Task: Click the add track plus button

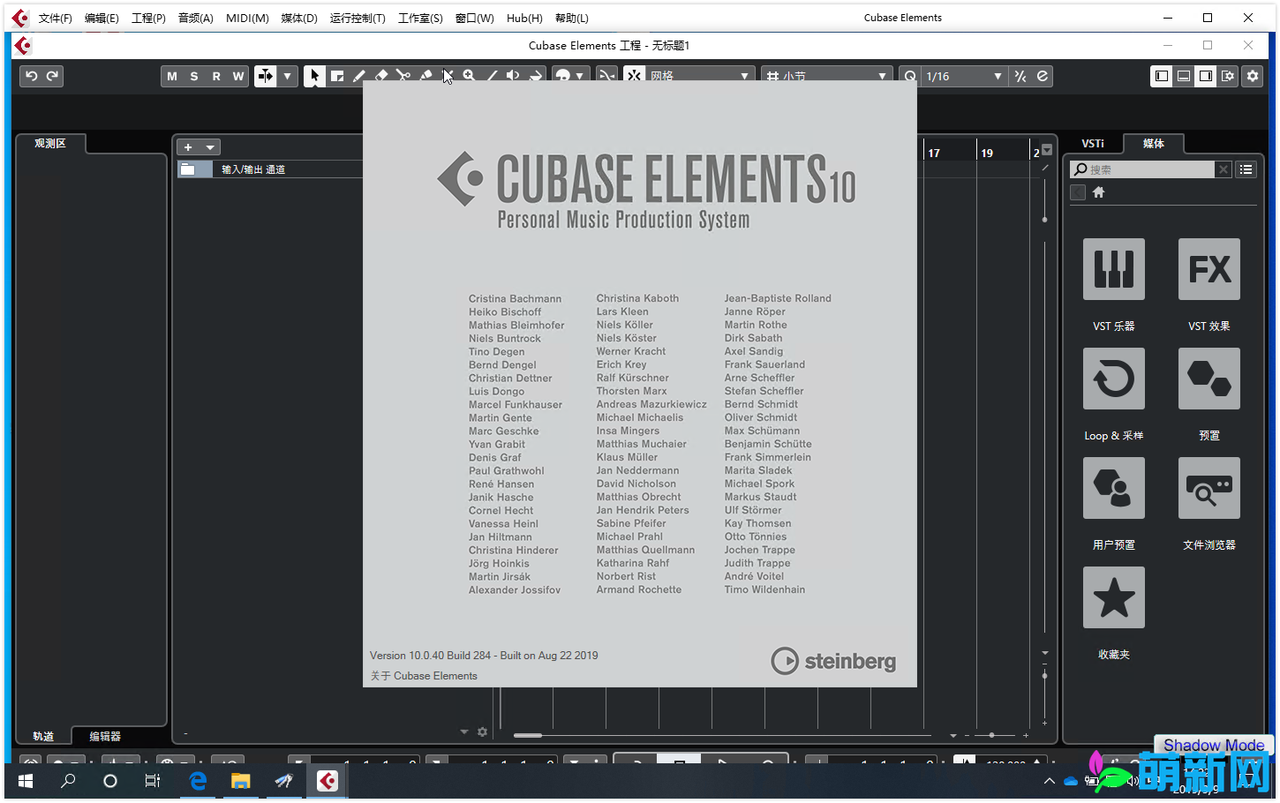Action: [188, 147]
